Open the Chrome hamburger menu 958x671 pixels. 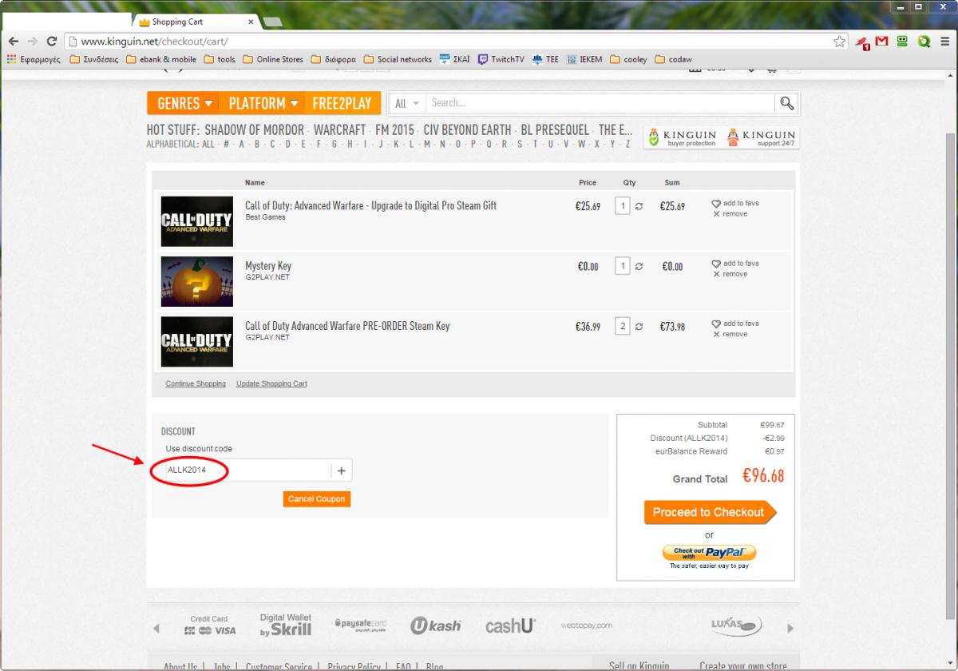(944, 42)
